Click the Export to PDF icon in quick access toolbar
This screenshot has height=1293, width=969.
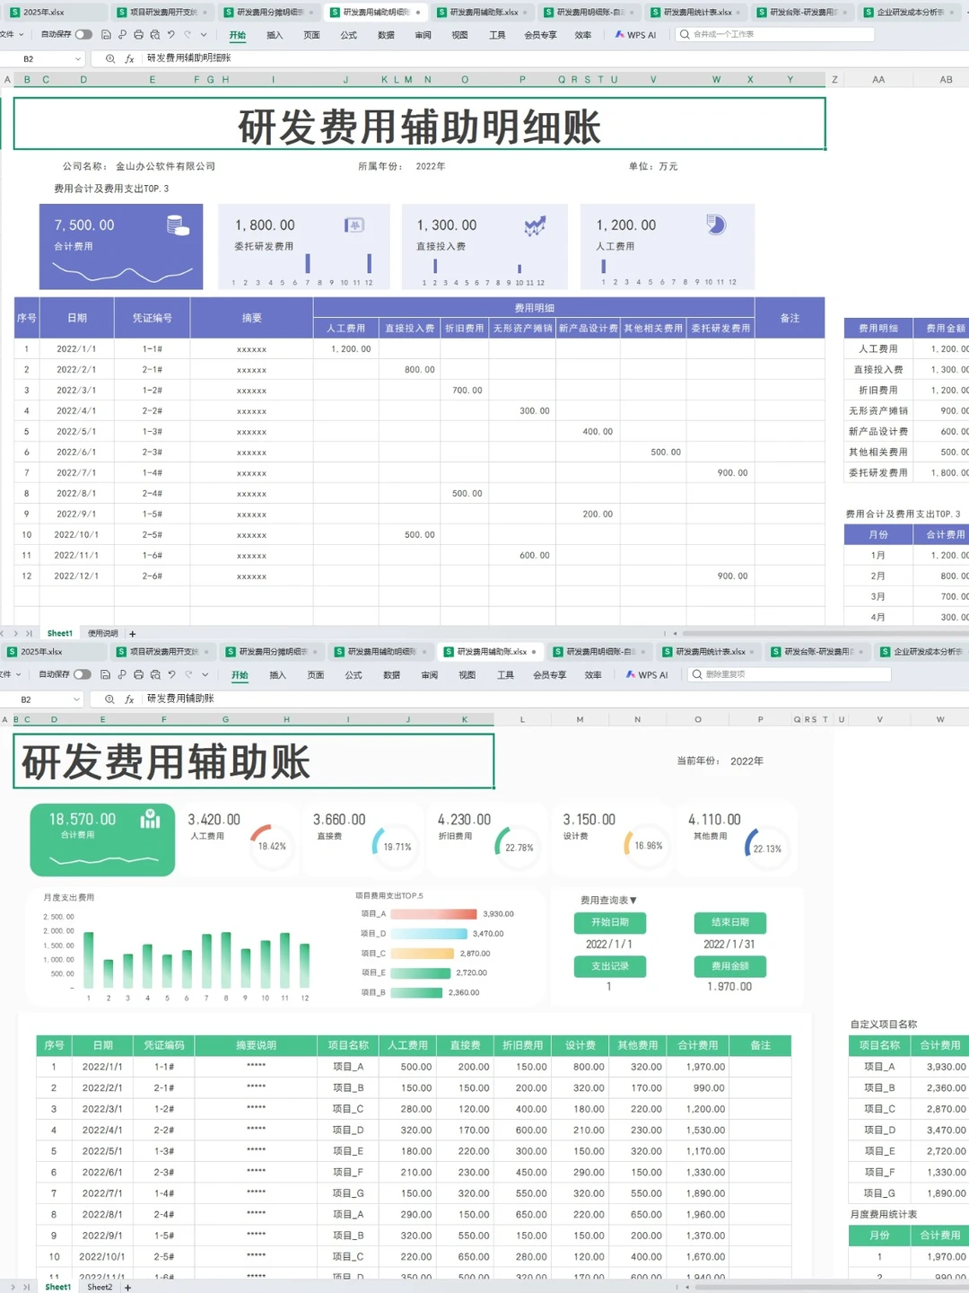122,34
